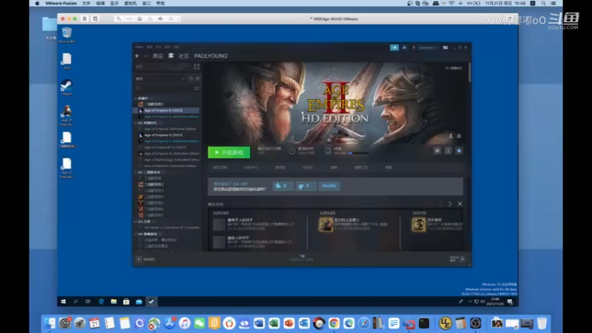Open Edge from the Windows taskbar
Screen dimensions: 592x333
coord(101,302)
